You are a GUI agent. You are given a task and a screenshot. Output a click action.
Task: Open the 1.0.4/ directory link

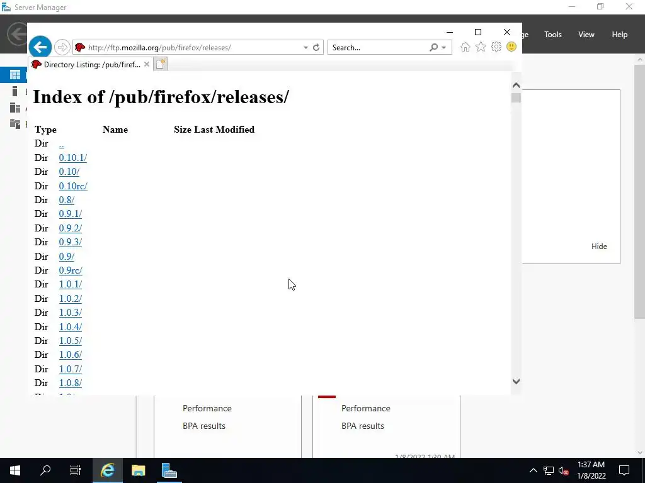click(x=71, y=327)
